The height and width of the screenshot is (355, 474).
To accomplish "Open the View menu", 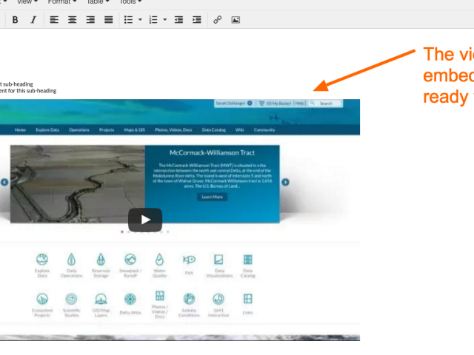I will point(27,1).
